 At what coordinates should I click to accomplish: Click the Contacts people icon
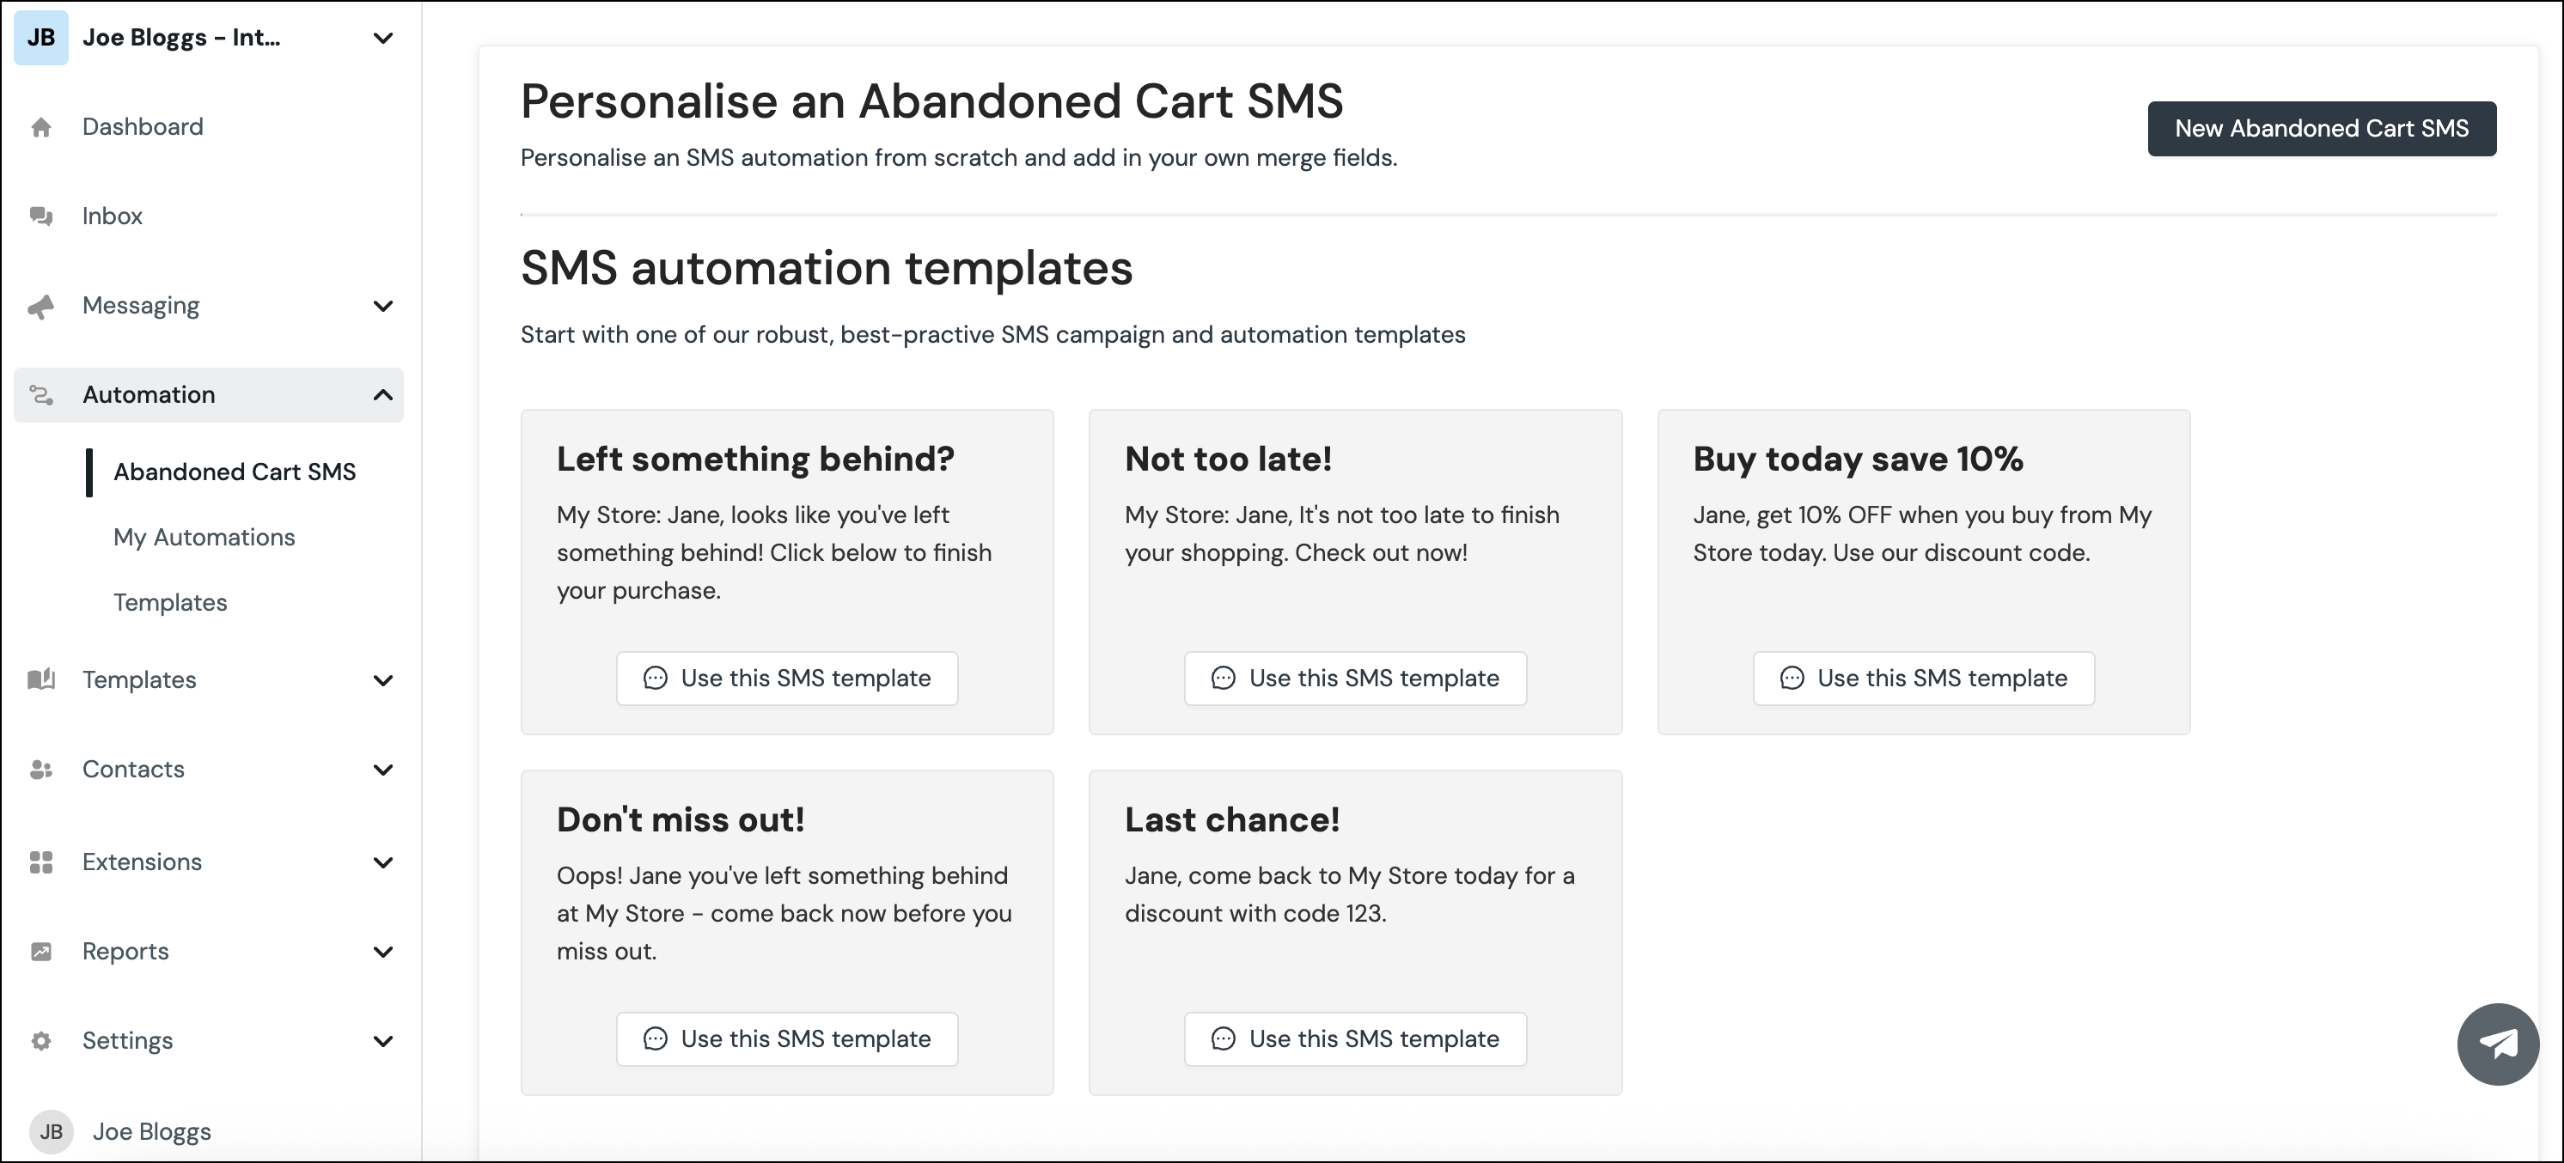pos(42,769)
